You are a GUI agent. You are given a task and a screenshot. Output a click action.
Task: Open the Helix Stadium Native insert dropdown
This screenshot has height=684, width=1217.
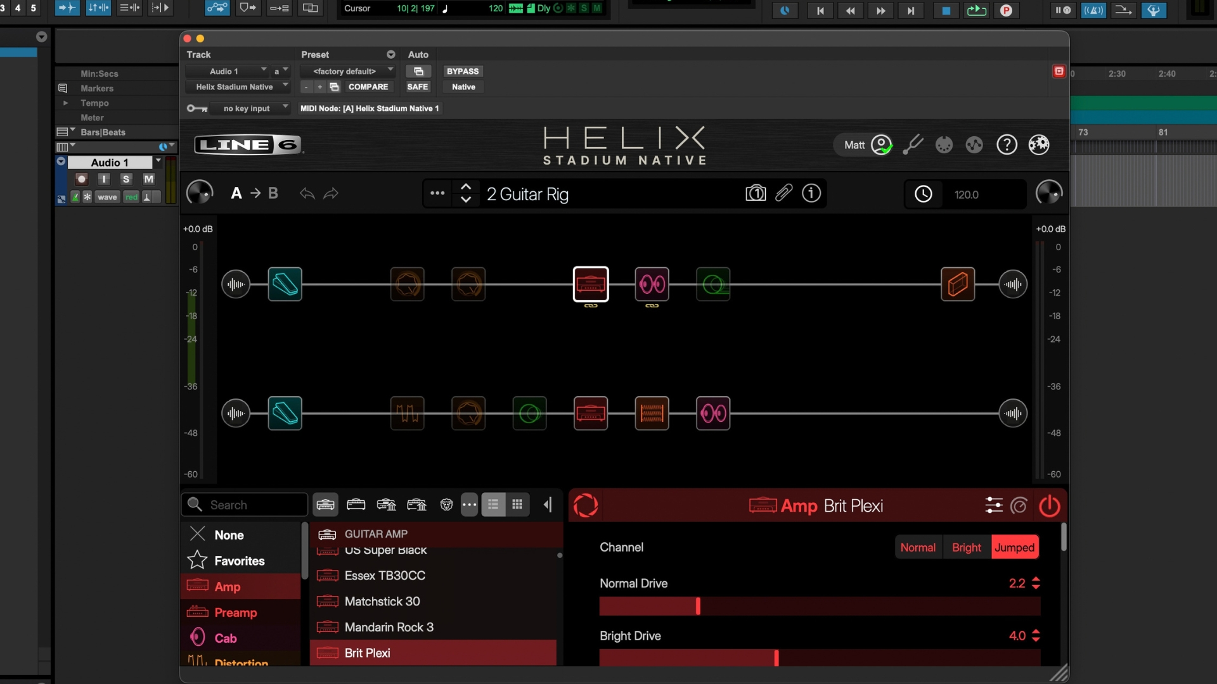pyautogui.click(x=238, y=87)
